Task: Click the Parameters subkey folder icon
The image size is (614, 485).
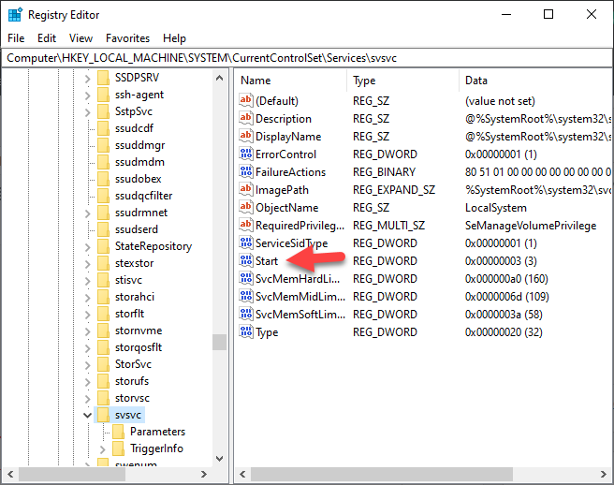Action: pos(119,432)
